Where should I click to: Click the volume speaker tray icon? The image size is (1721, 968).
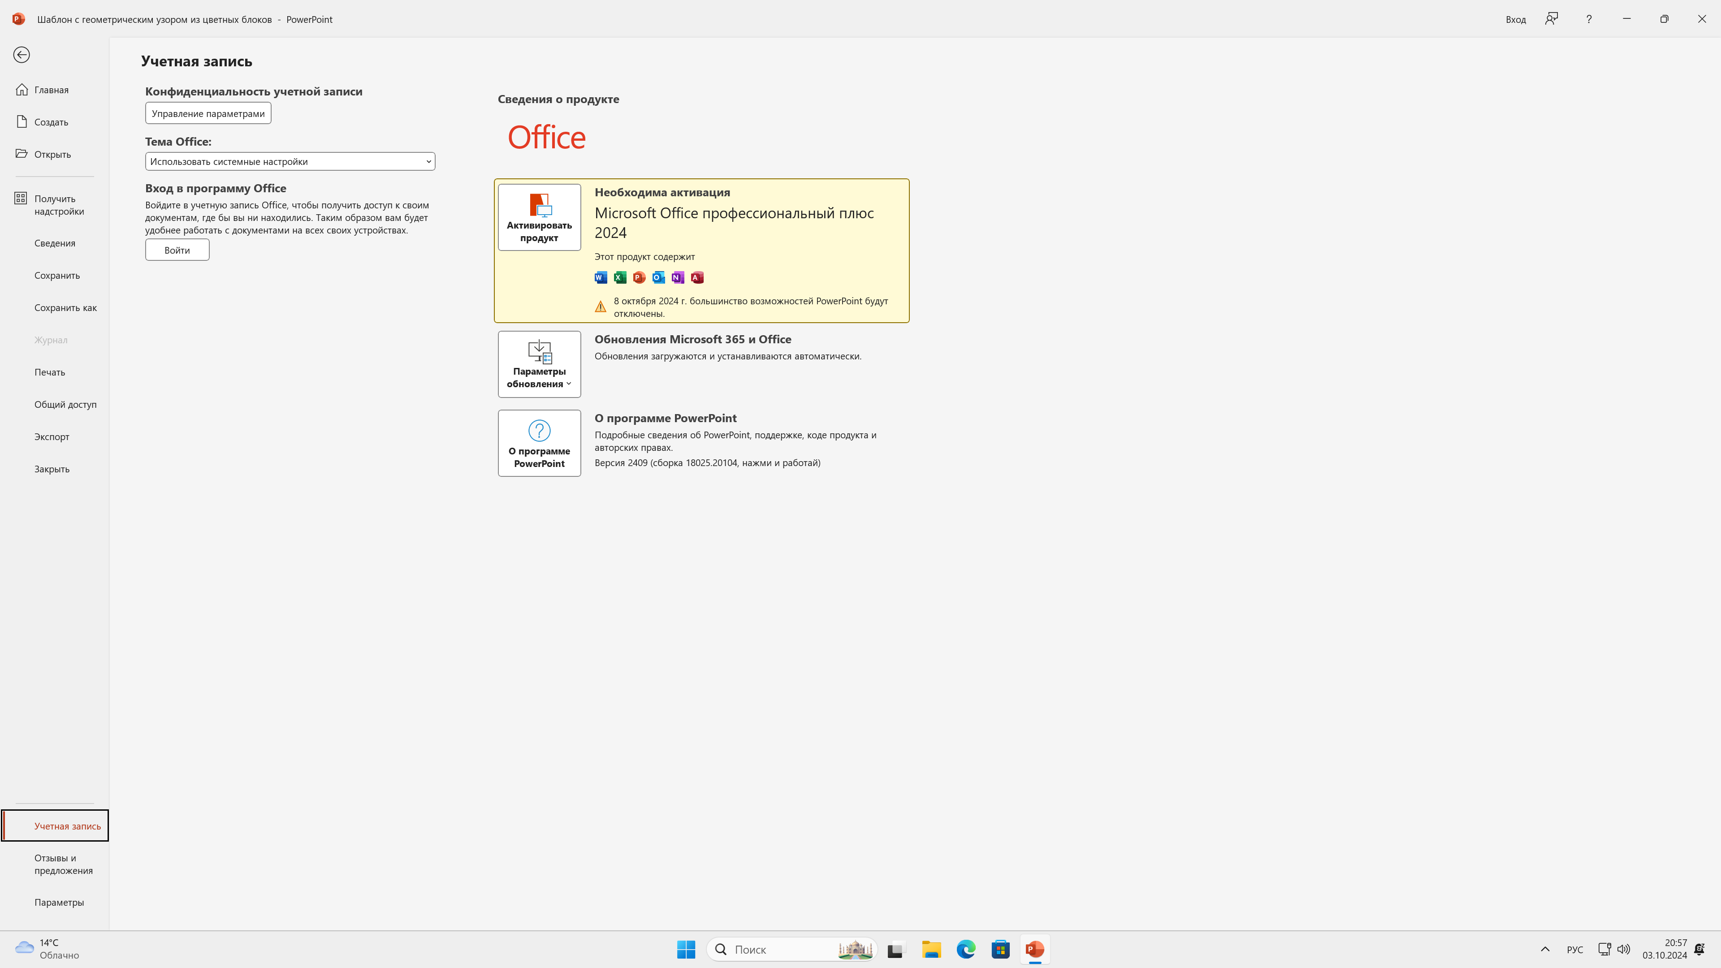(1623, 949)
